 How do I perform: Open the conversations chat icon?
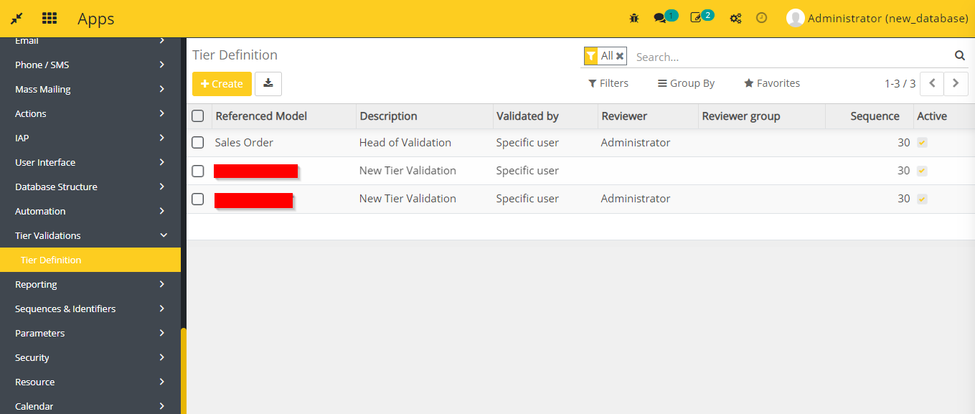[x=660, y=18]
